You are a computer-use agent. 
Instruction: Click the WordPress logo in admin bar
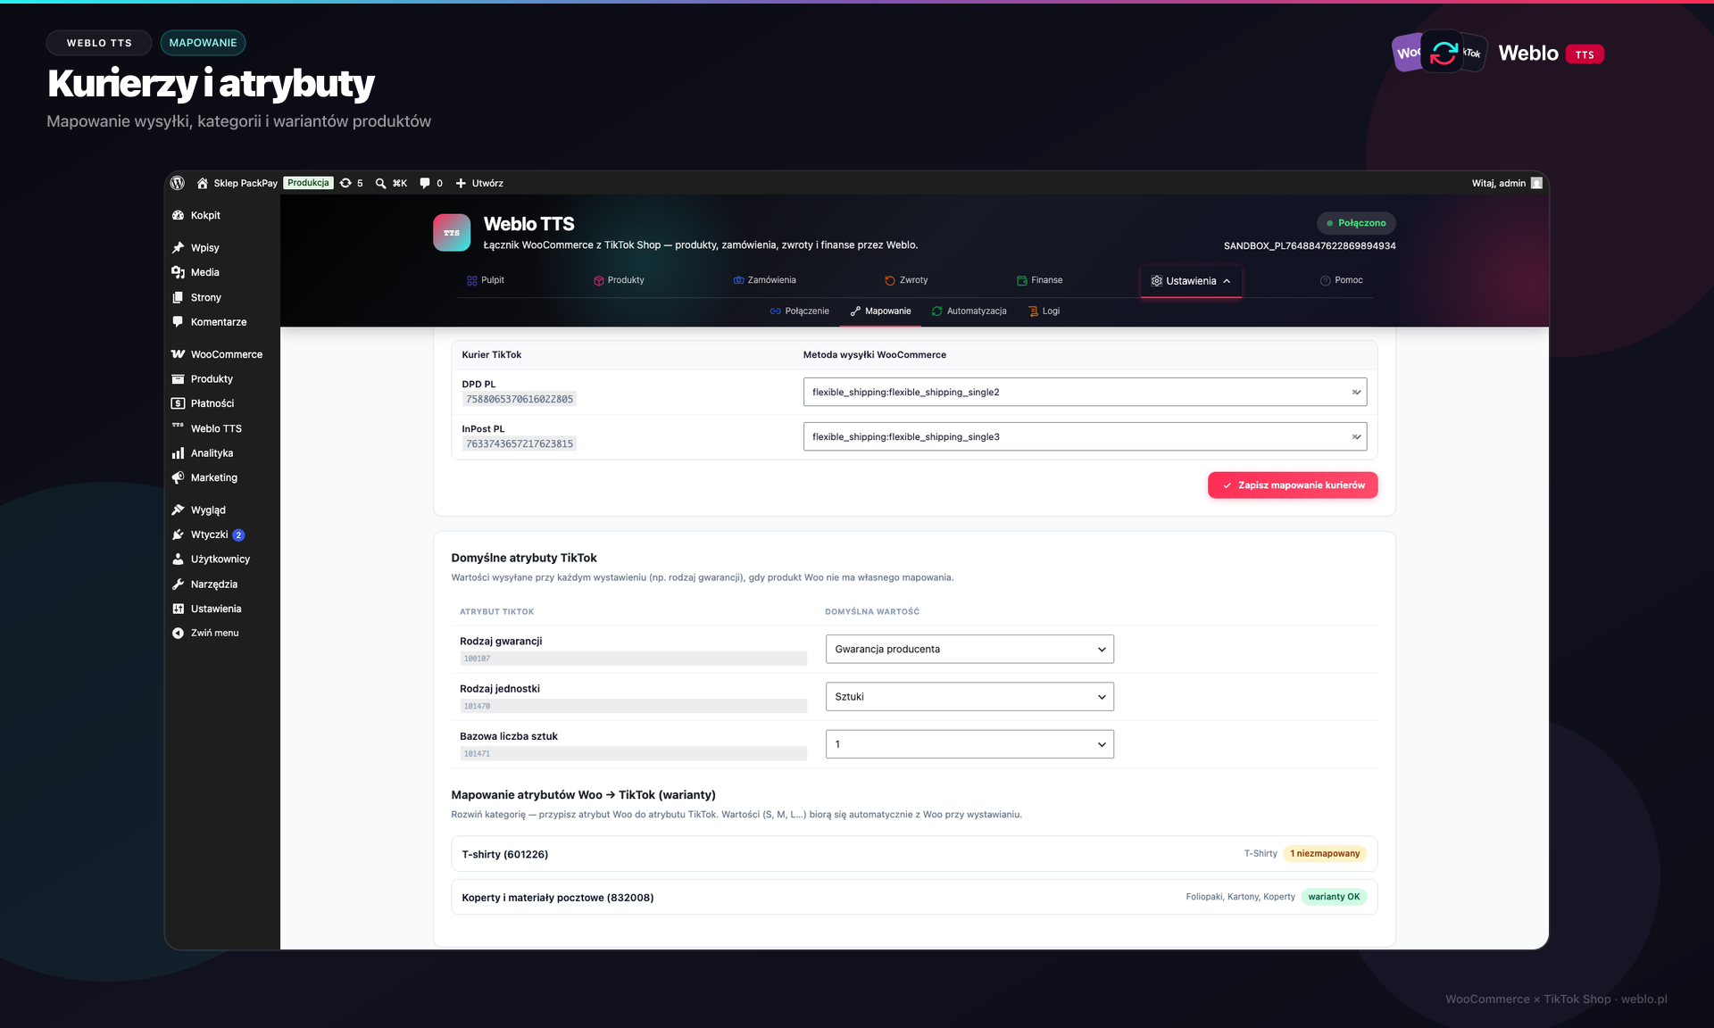[178, 183]
